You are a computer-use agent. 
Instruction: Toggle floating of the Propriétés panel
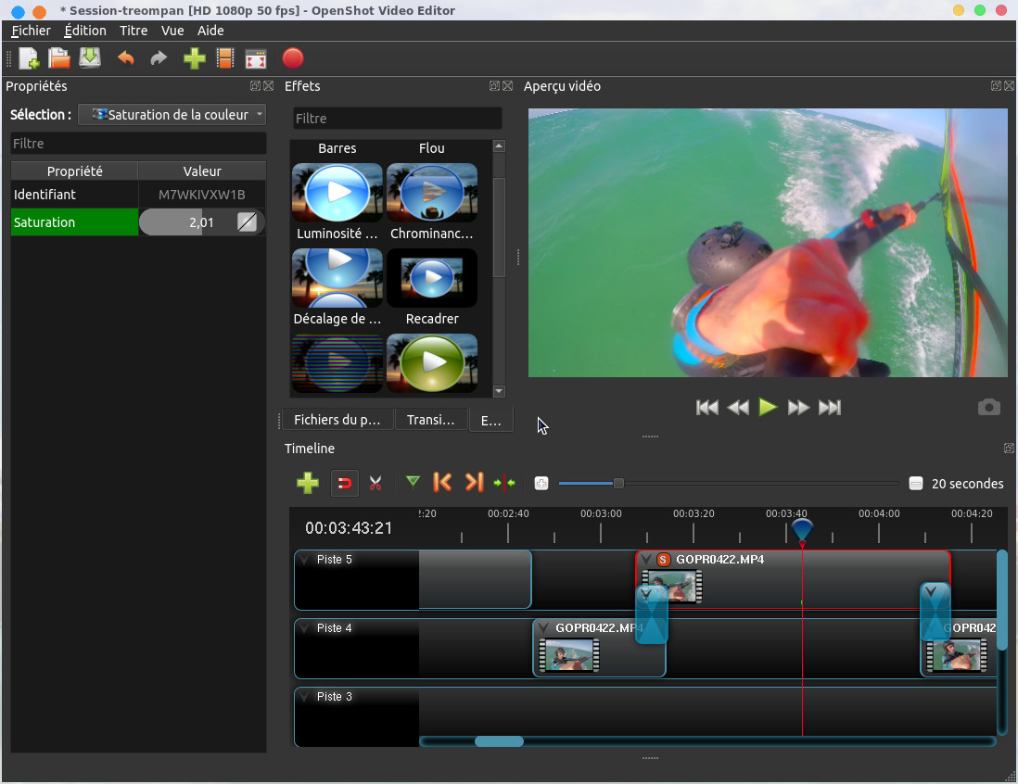click(255, 86)
